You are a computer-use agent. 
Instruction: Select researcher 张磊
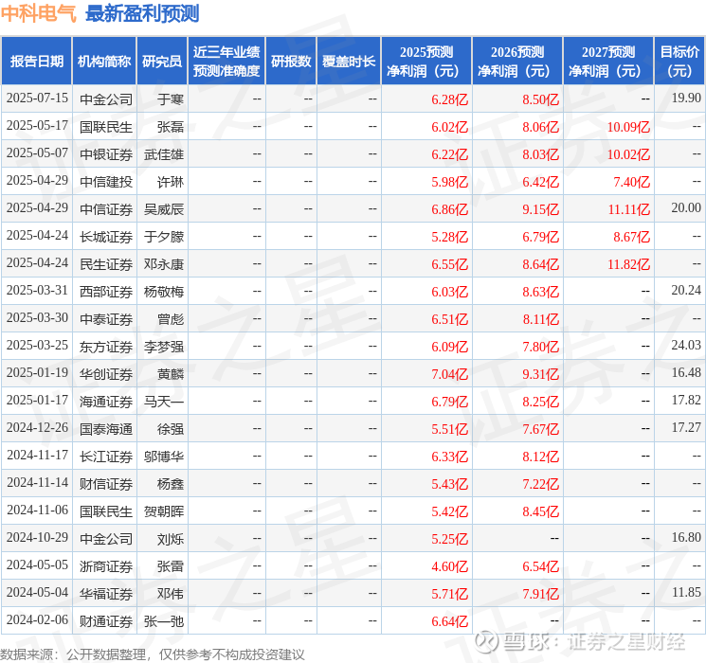pyautogui.click(x=171, y=127)
